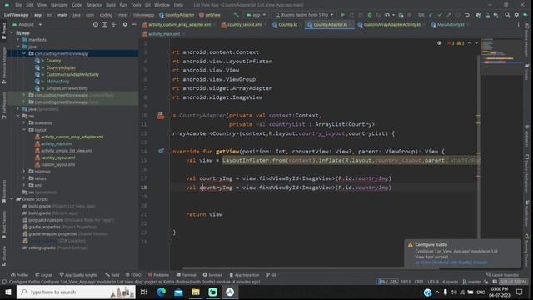This screenshot has width=533, height=300.
Task: Toggle Resource Manager tool window stripe button
Action: tap(3, 66)
